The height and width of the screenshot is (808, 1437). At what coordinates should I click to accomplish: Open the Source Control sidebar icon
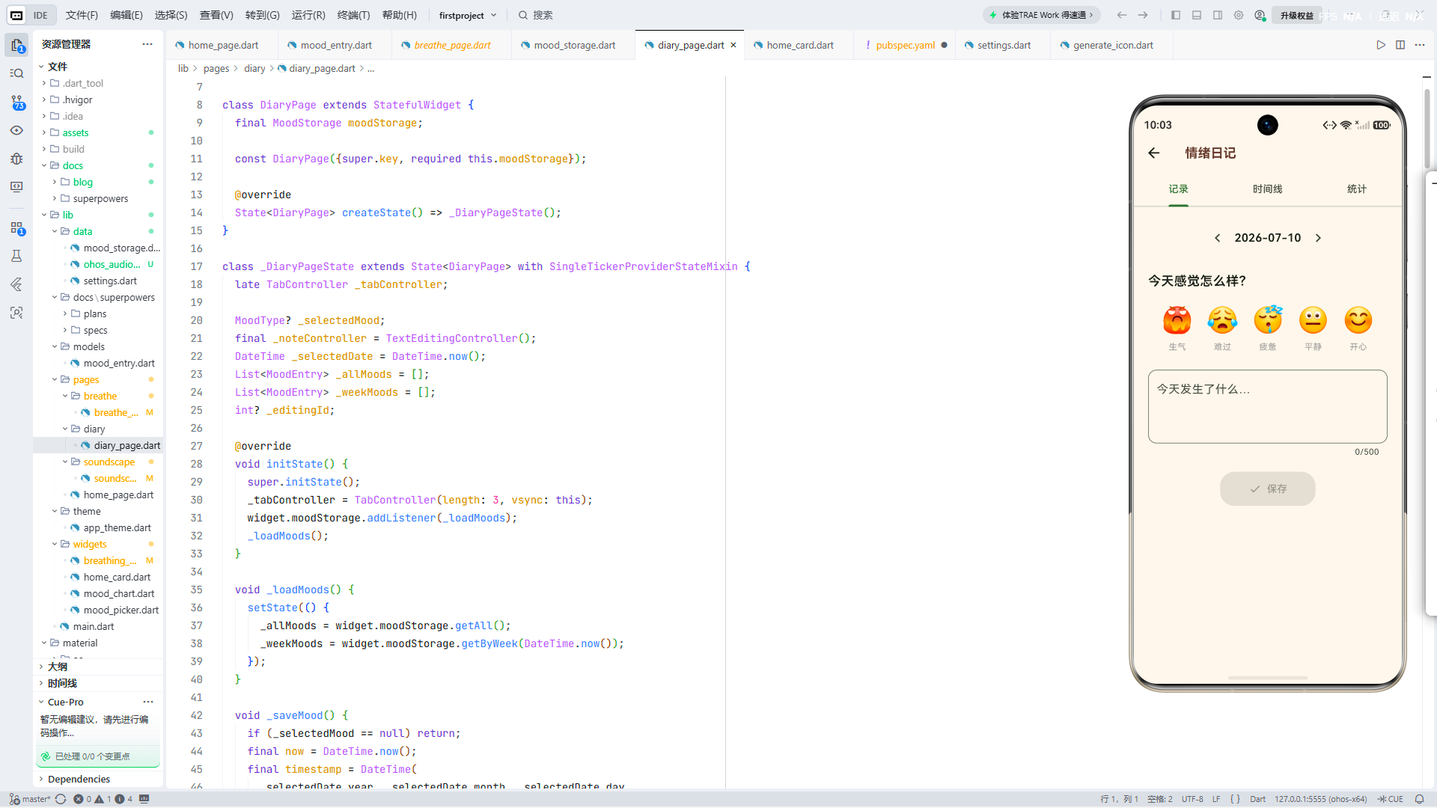pos(16,102)
